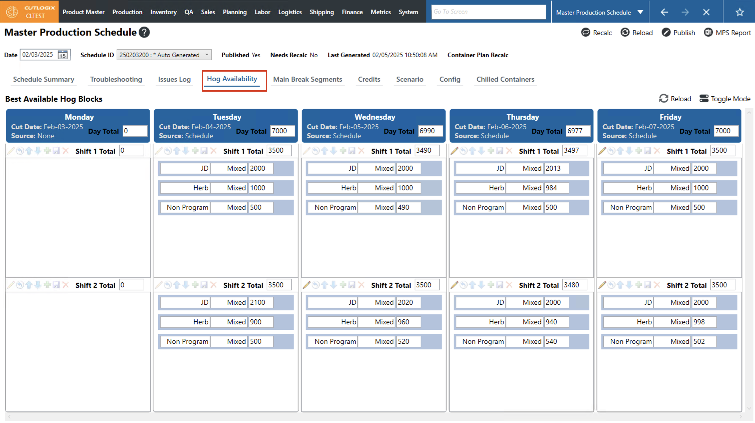Switch to the Troubleshooting tab

point(116,79)
